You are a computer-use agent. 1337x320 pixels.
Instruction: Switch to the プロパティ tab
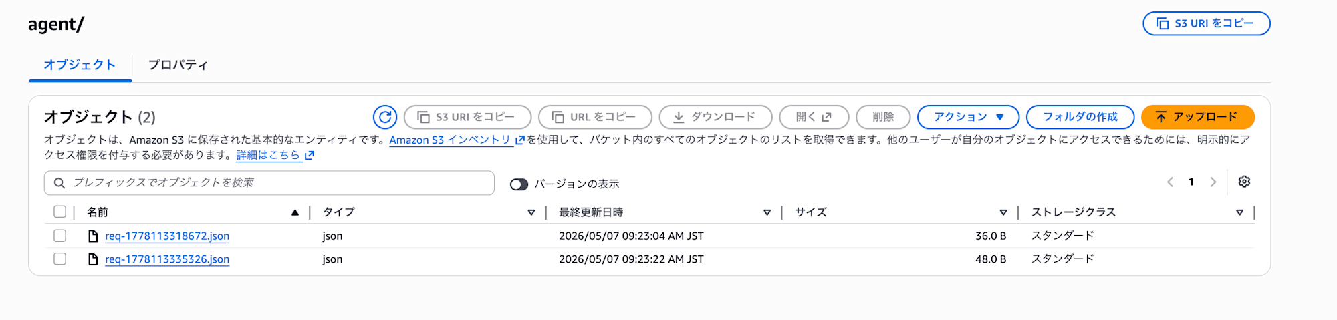coord(178,65)
